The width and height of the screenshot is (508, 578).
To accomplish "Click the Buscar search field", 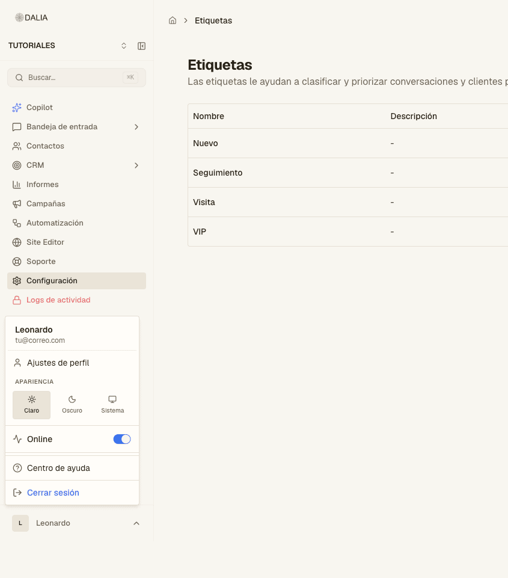I will (76, 78).
